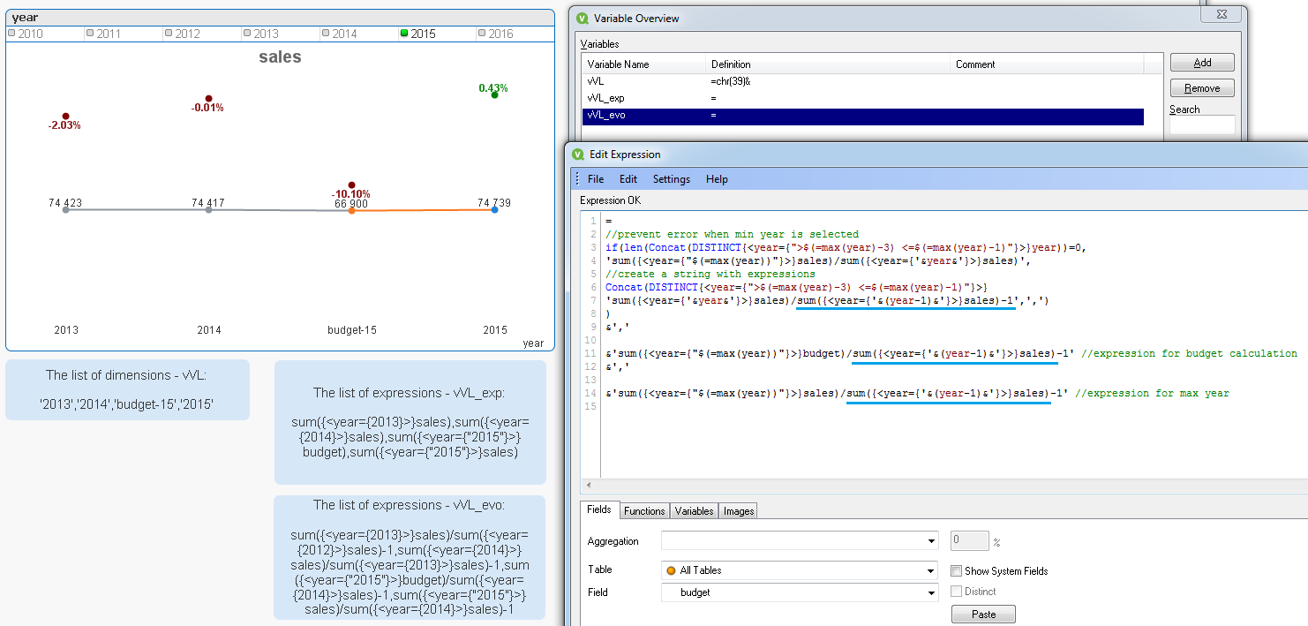Select year 2014 in the year listbox
The width and height of the screenshot is (1308, 626).
point(343,34)
